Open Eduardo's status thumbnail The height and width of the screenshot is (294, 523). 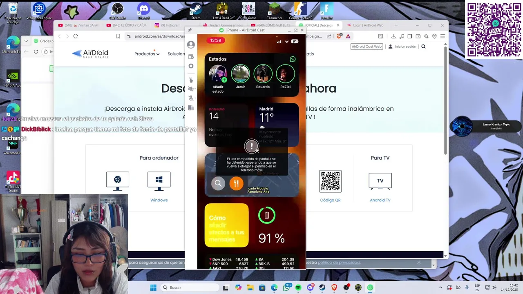263,74
